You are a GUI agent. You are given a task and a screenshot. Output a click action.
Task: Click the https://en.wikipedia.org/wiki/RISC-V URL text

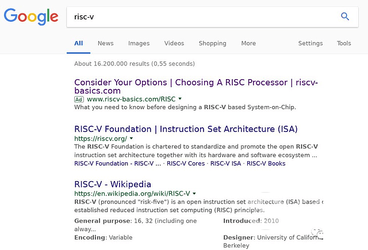pyautogui.click(x=132, y=194)
